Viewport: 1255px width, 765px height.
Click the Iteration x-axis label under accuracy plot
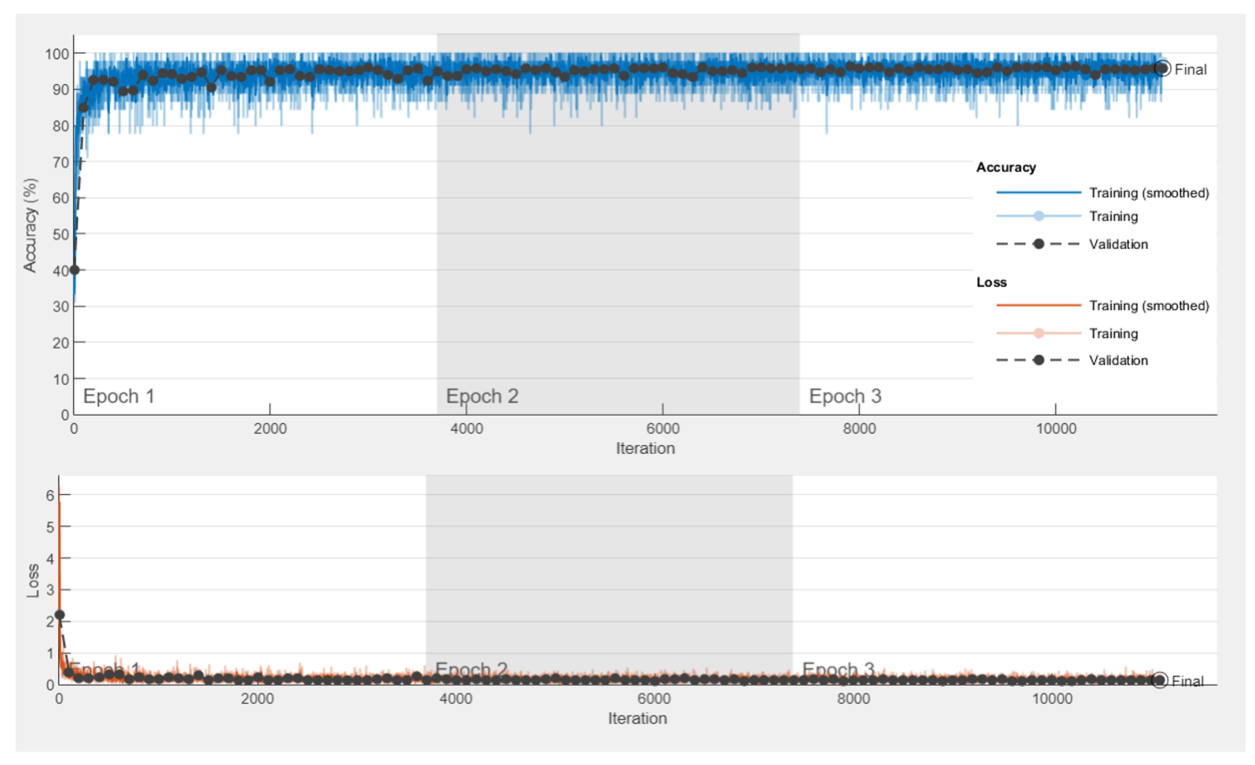click(645, 448)
